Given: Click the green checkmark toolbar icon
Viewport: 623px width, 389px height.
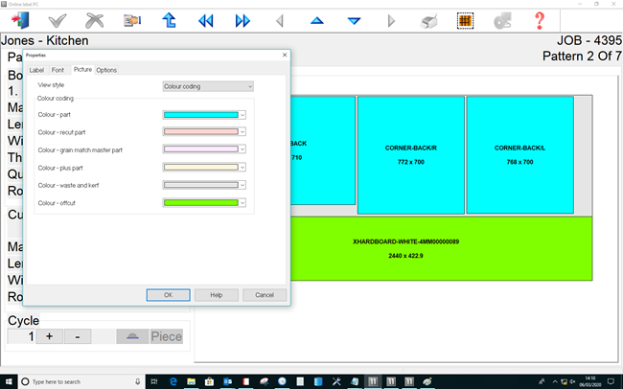Looking at the screenshot, I should click(x=58, y=19).
